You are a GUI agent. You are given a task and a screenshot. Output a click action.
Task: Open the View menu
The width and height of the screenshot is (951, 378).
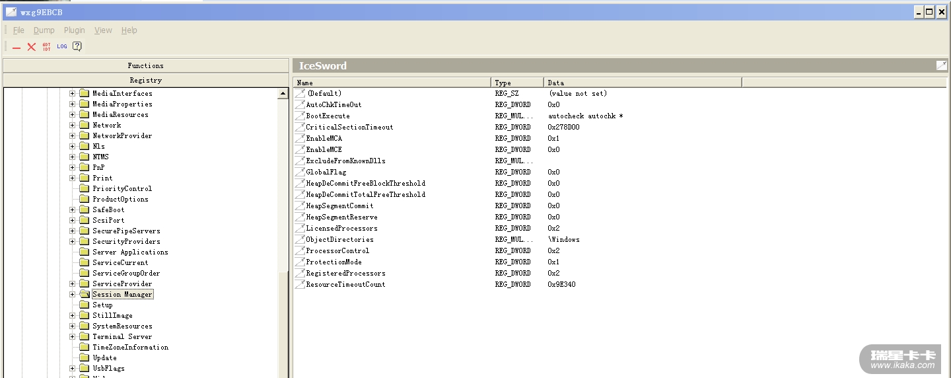[x=103, y=30]
